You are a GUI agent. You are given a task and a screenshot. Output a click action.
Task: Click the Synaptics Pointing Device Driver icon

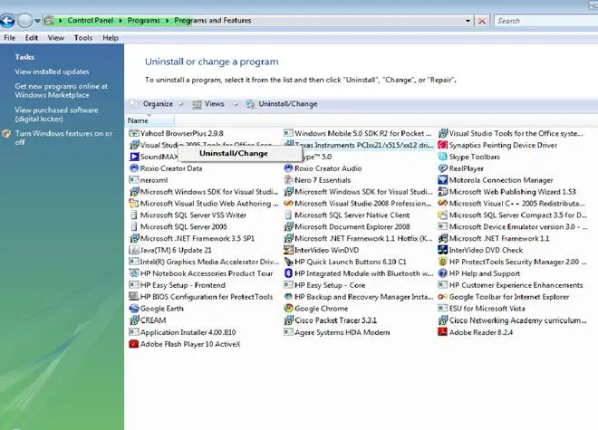[443, 145]
